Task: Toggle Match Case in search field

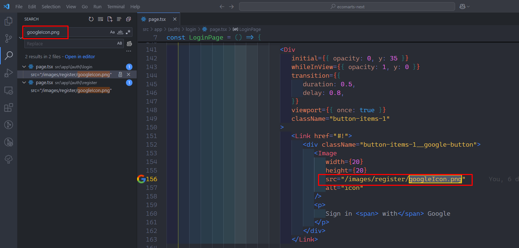Action: coord(112,32)
